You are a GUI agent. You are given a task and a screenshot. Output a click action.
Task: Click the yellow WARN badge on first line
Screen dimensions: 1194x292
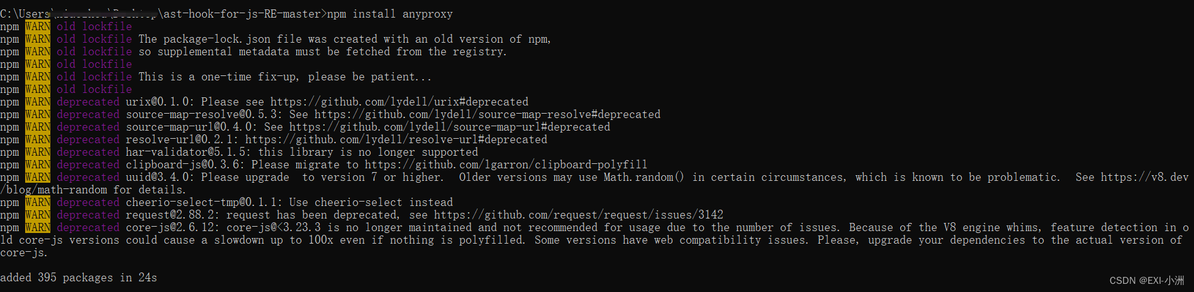pyautogui.click(x=38, y=26)
